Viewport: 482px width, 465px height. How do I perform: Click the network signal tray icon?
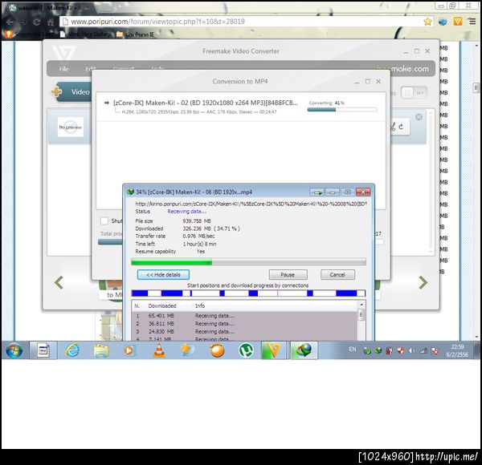[x=423, y=350]
